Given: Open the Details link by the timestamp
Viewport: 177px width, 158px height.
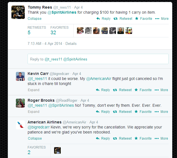Looking at the screenshot, I should pos(71,44).
